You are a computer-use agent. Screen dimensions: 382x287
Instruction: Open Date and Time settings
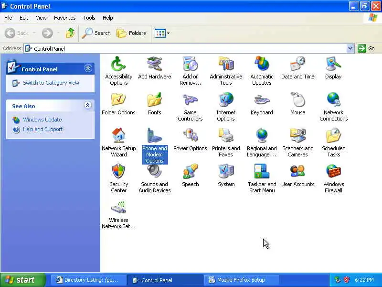coord(297,68)
